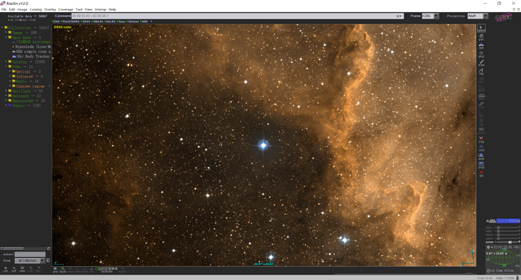Viewport: 521px width, 280px height.
Task: Click the col column icon
Action: point(5,269)
